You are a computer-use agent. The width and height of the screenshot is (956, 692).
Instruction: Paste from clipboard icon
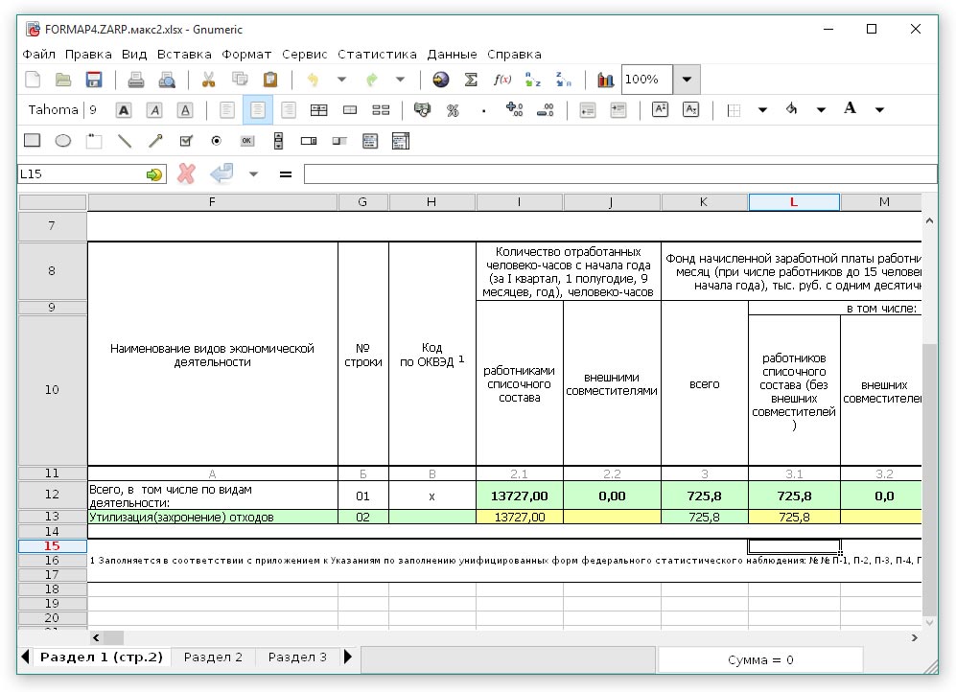tap(270, 80)
